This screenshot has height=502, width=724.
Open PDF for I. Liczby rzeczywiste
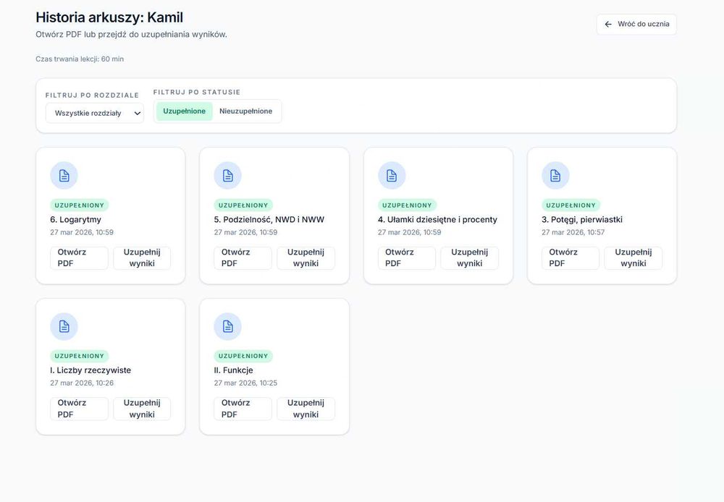click(x=79, y=409)
